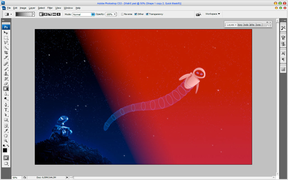Choose Reflected Gradient style button
The height and width of the screenshot is (180, 288).
54,14
